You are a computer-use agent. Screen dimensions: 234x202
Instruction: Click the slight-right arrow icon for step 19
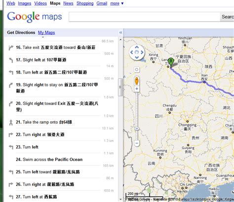[x=11, y=85]
